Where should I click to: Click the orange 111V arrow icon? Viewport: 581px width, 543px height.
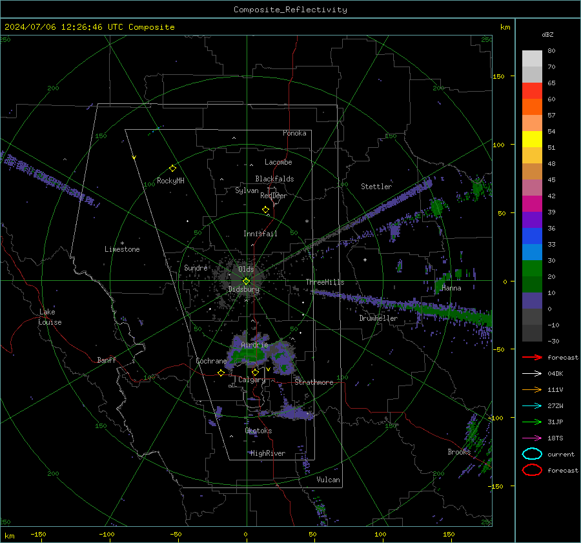pyautogui.click(x=532, y=389)
